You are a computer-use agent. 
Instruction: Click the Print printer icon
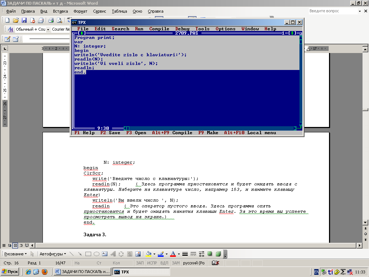pos(51,21)
